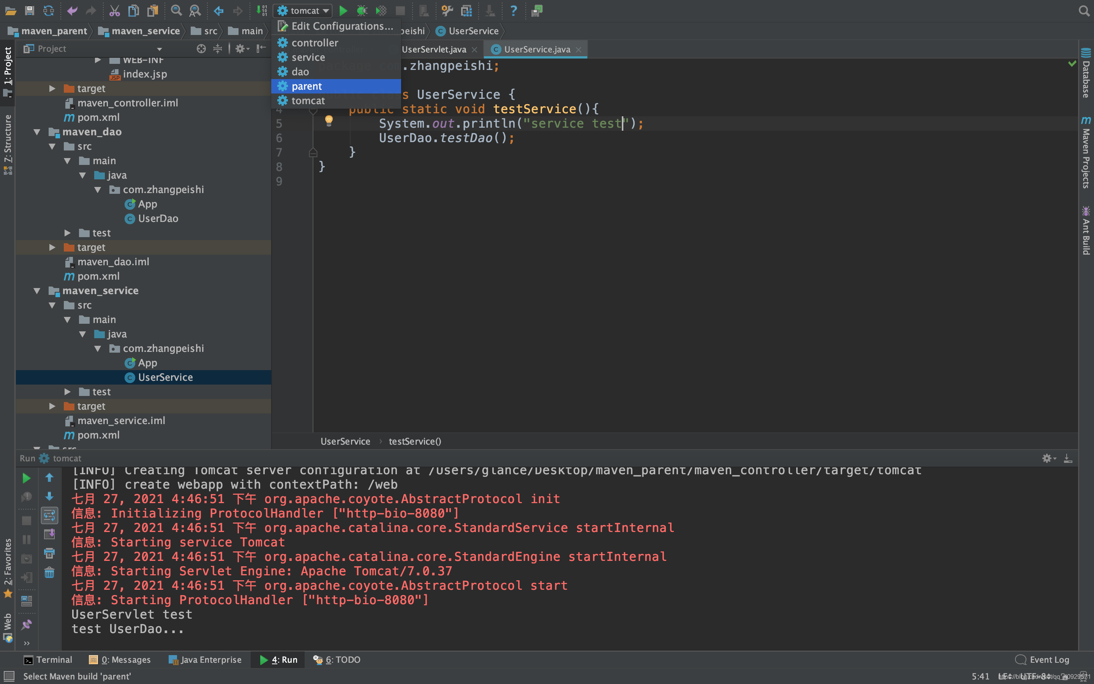
Task: Open UserDao class in project tree
Action: (158, 218)
